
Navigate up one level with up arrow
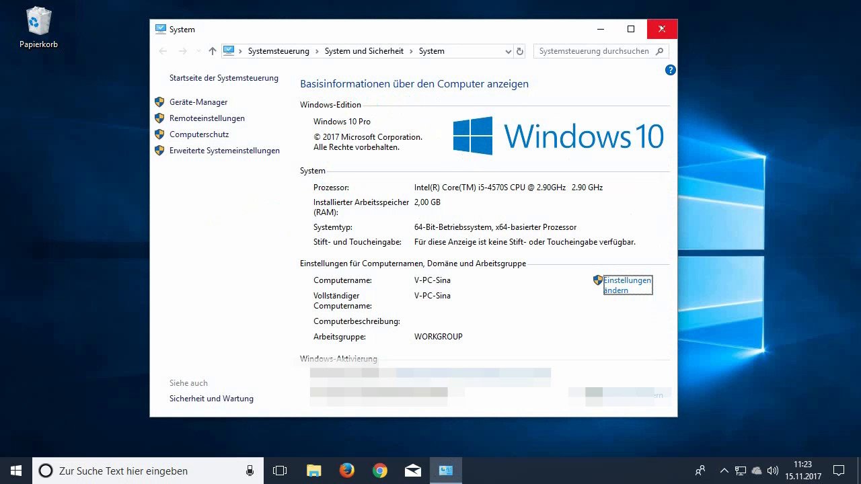tap(213, 51)
